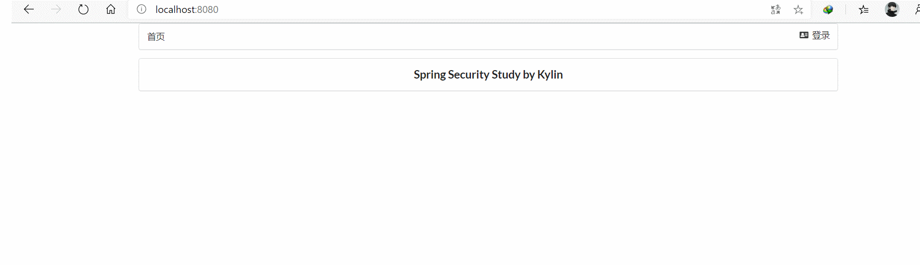Viewport: 920px width, 265px height.
Task: Click the ID card icon beside 登录
Action: point(804,35)
